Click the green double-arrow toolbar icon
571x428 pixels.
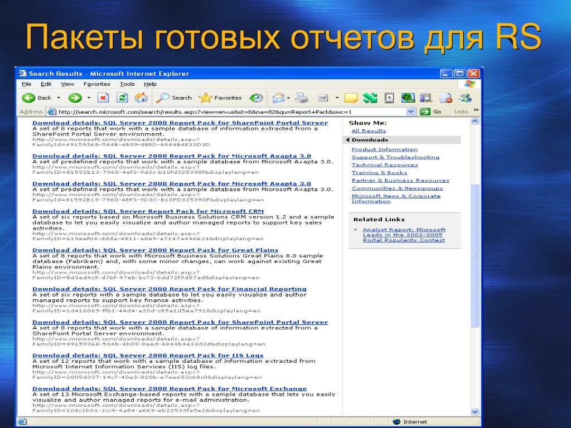[x=370, y=98]
